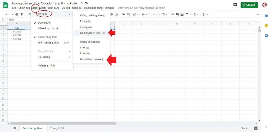Open comment history icon
Screen dimensions: 271x132
click(235, 5)
